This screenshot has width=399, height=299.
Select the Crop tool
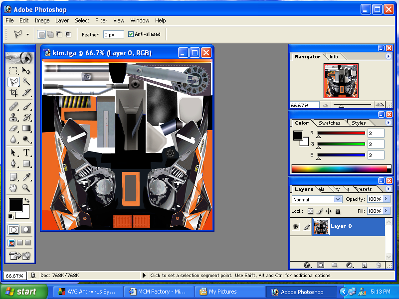(x=13, y=93)
